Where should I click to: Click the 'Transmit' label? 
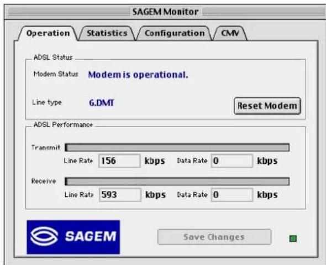pos(46,148)
